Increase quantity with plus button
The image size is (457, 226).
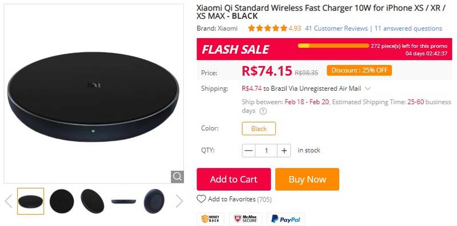(x=284, y=151)
